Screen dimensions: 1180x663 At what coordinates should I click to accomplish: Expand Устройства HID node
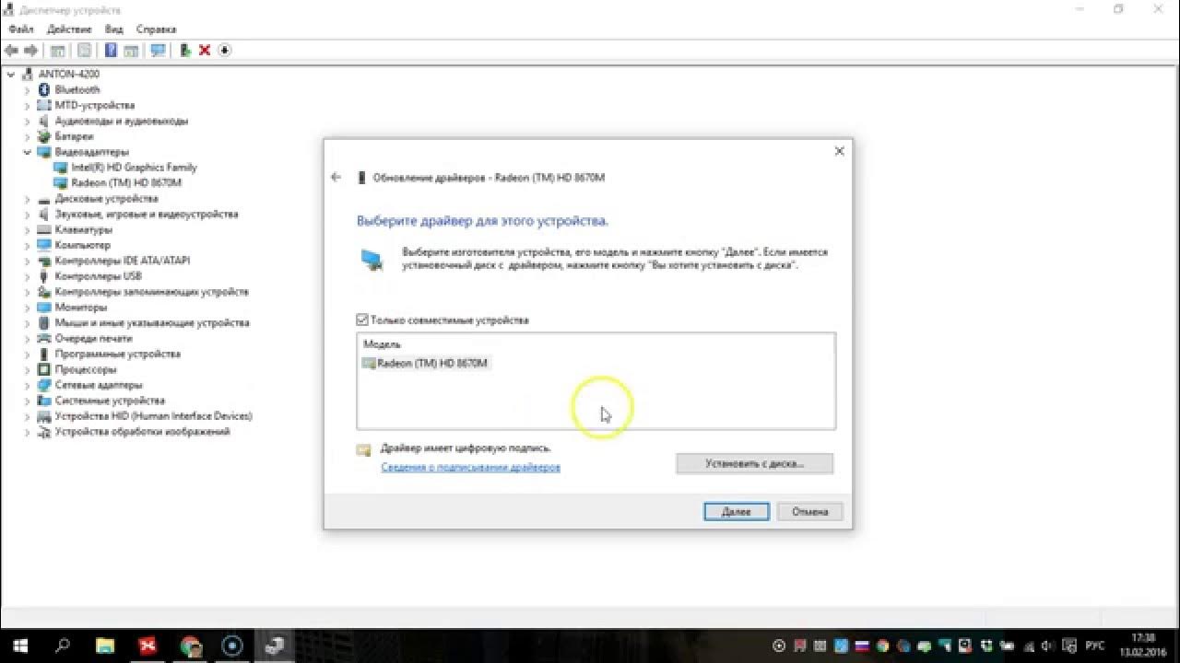tap(28, 416)
